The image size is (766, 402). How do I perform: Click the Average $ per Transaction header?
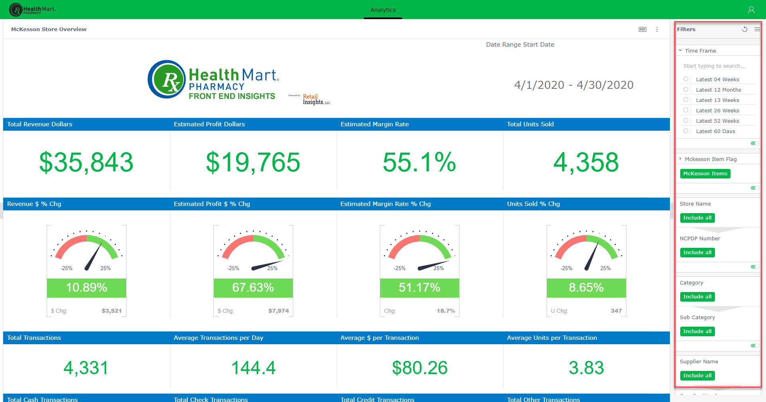[380, 338]
